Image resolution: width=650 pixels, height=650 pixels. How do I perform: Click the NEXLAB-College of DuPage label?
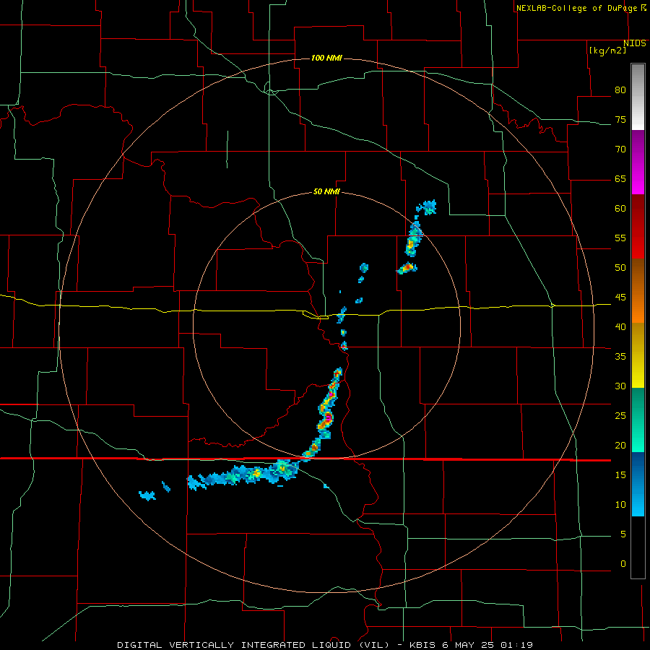point(576,8)
